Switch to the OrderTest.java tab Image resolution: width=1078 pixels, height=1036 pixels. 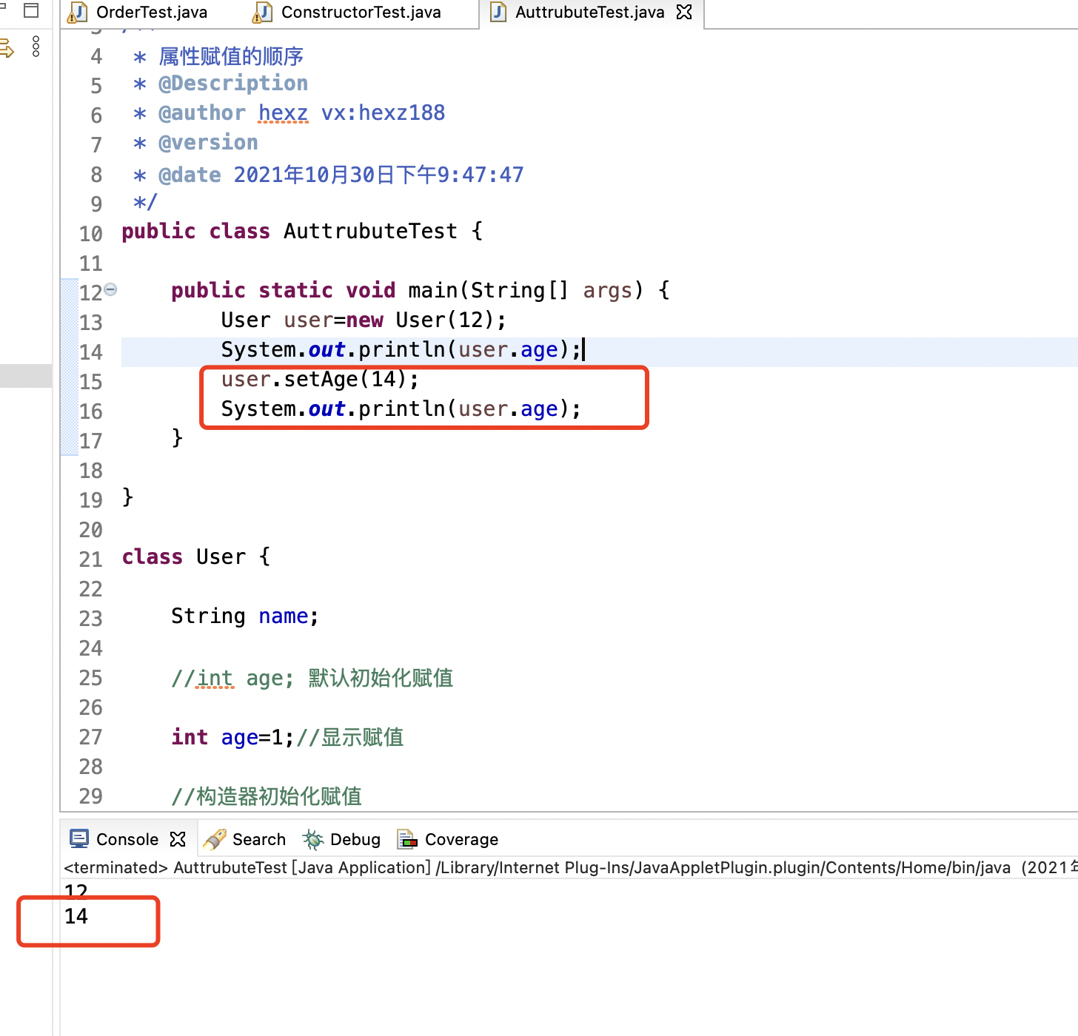(x=138, y=13)
